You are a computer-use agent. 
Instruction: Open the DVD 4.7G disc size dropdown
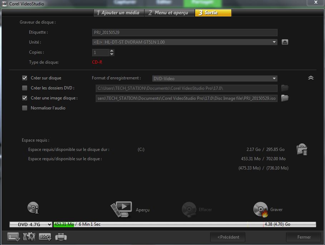pos(31,224)
